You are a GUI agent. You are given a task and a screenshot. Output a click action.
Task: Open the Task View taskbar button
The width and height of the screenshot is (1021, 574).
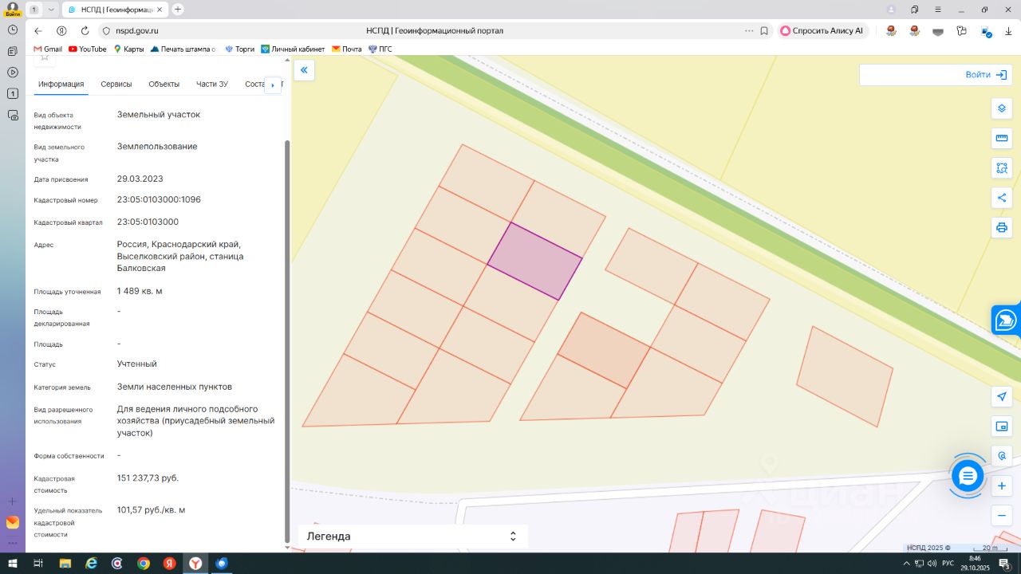[x=38, y=564]
